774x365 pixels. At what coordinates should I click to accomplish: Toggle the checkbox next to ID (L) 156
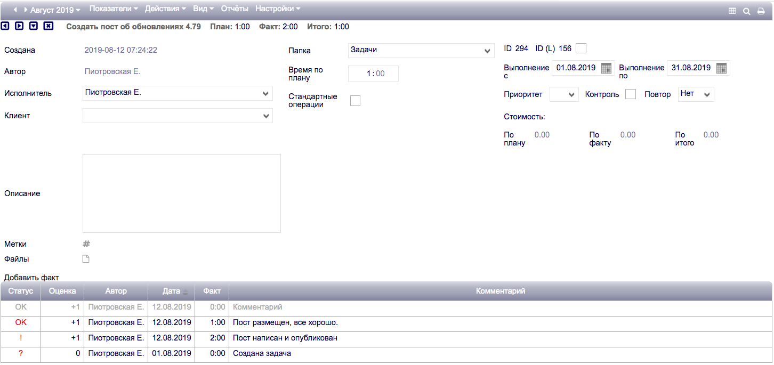[x=581, y=48]
